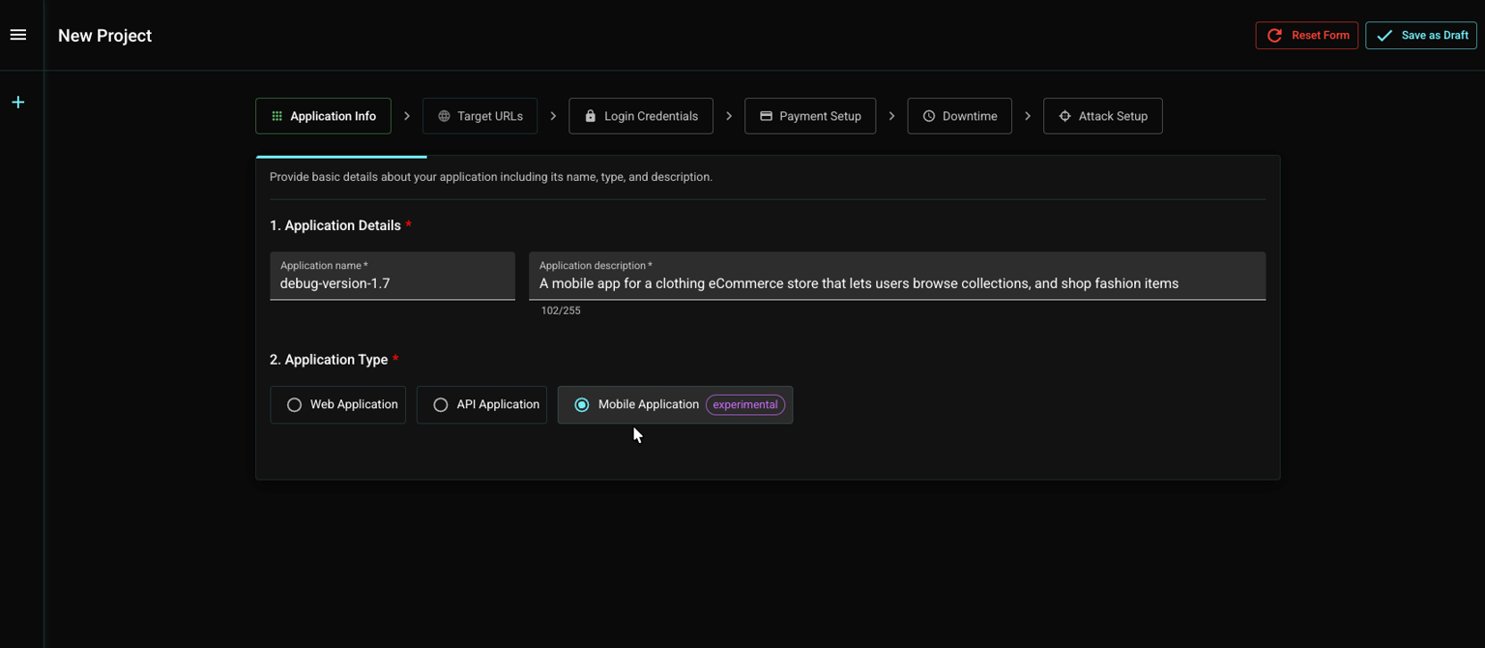Click the grid icon on Application Info
Viewport: 1485px width, 648px height.
[277, 116]
